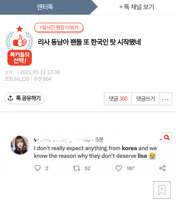Click the +실시간 랭킹 더보기 button

click(x=59, y=27)
